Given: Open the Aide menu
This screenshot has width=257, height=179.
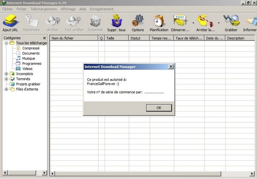Looking at the screenshot, I should click(83, 9).
